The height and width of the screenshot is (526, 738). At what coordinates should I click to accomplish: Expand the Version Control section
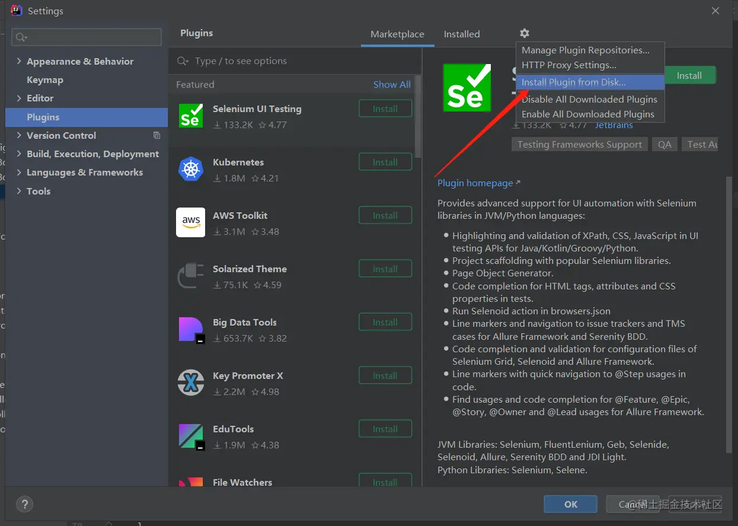pyautogui.click(x=19, y=135)
